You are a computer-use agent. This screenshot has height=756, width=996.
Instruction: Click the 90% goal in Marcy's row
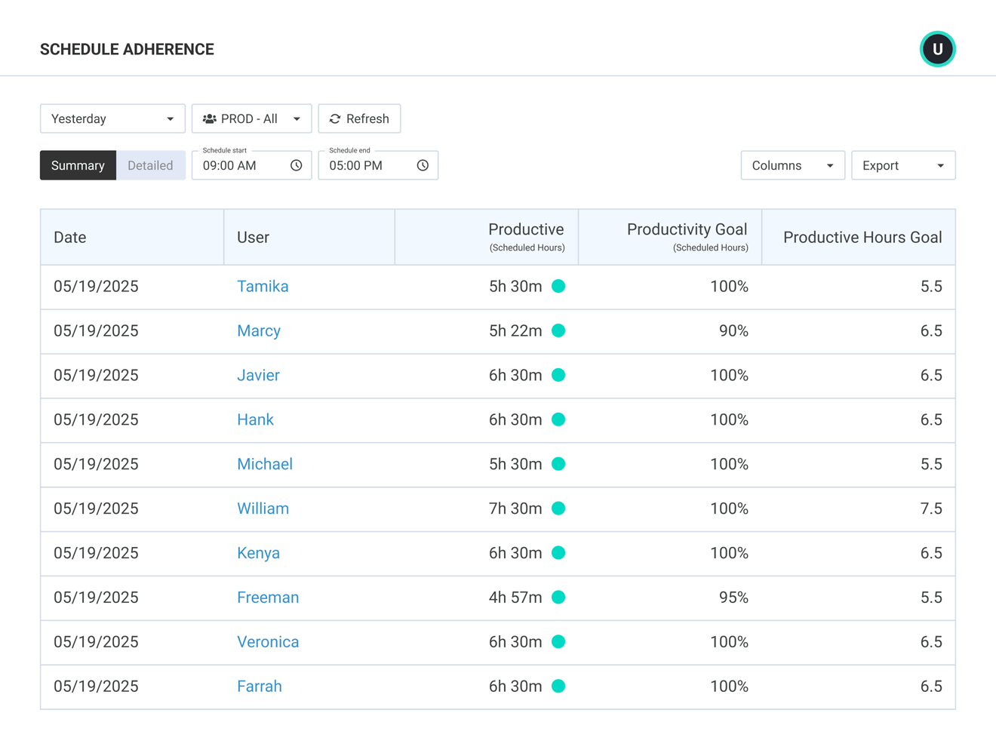click(x=733, y=330)
